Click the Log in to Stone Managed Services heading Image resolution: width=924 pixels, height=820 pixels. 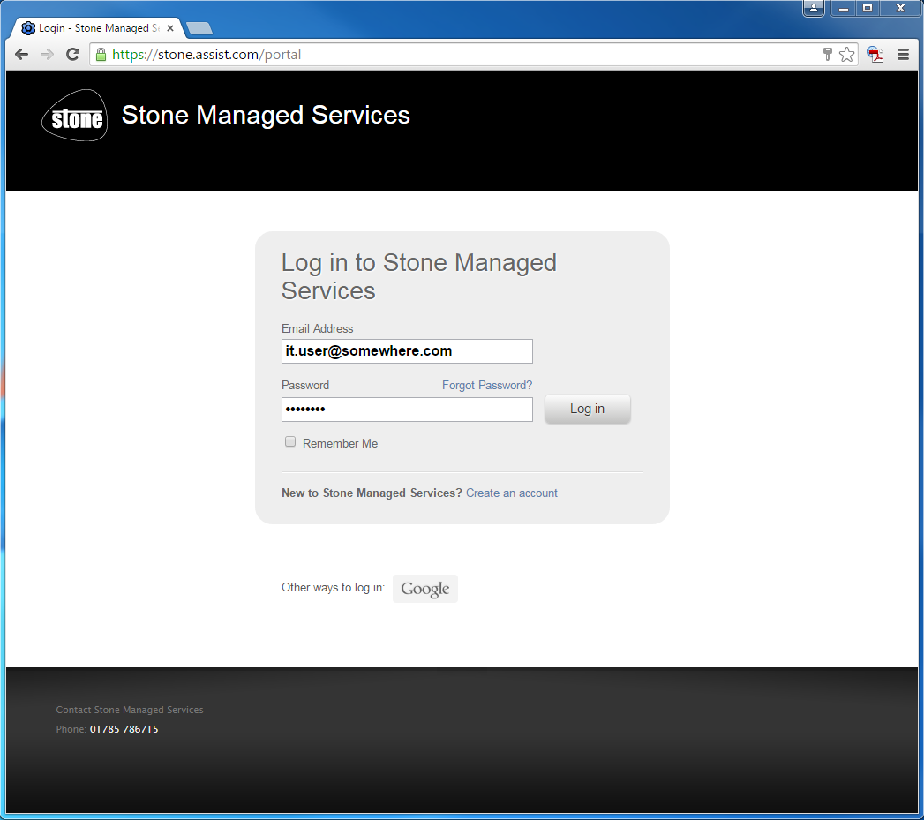419,276
